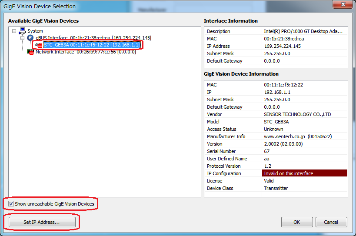Screen dimensions: 356x236
Task: Select Network Interface 00:26:b9:77:cc:56 entry
Action: coord(85,52)
